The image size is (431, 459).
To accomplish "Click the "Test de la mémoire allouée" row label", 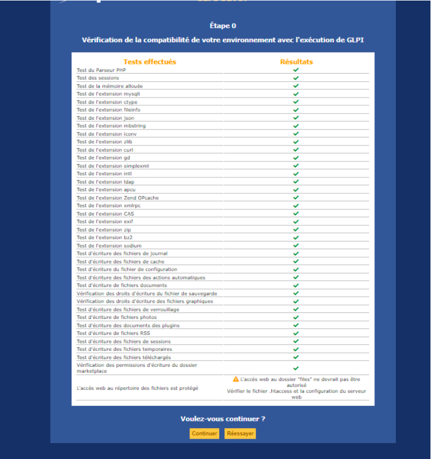I will pyautogui.click(x=110, y=86).
